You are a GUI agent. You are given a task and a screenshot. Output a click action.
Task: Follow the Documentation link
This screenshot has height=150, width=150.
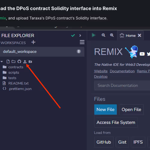pyautogui.click(x=122, y=71)
